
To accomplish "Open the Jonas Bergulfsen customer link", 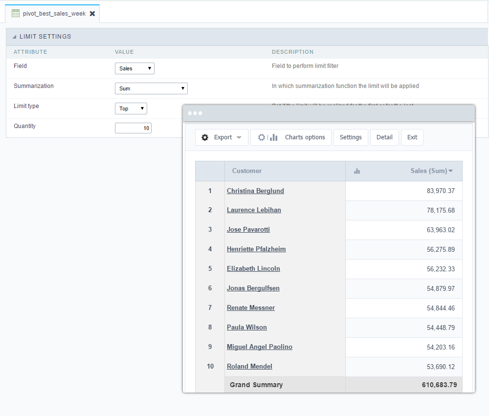I will click(253, 288).
